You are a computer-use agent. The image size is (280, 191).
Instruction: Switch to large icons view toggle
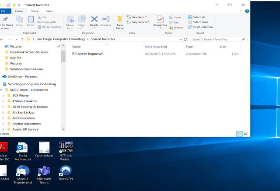pos(246,134)
